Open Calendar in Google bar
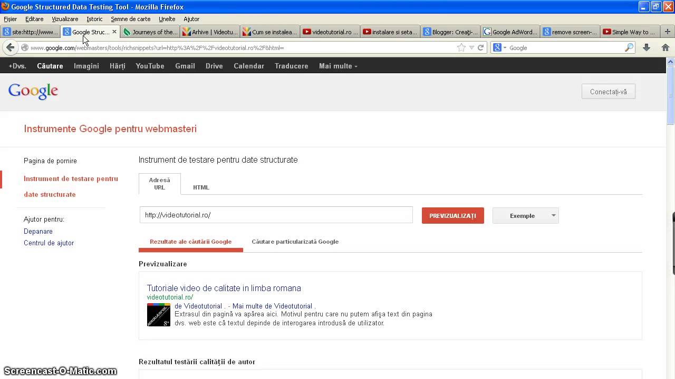The image size is (675, 379). 249,66
